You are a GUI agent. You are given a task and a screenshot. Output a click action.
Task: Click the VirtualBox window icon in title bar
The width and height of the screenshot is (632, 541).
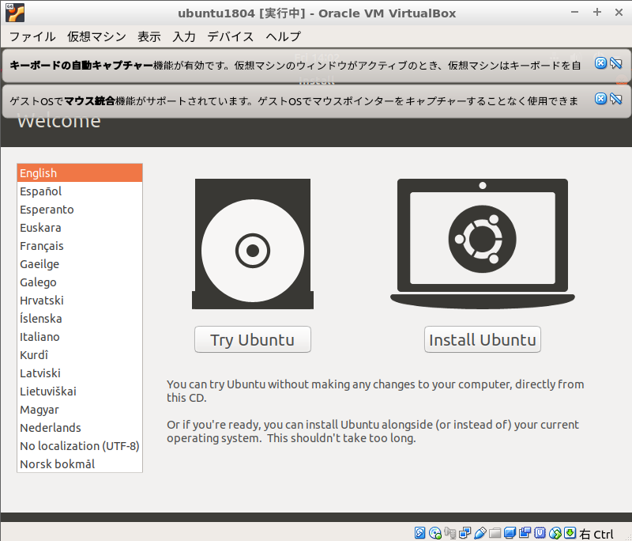[15, 13]
